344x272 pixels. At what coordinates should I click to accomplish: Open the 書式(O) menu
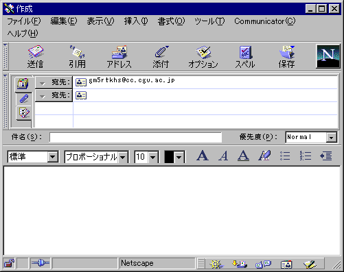click(171, 21)
